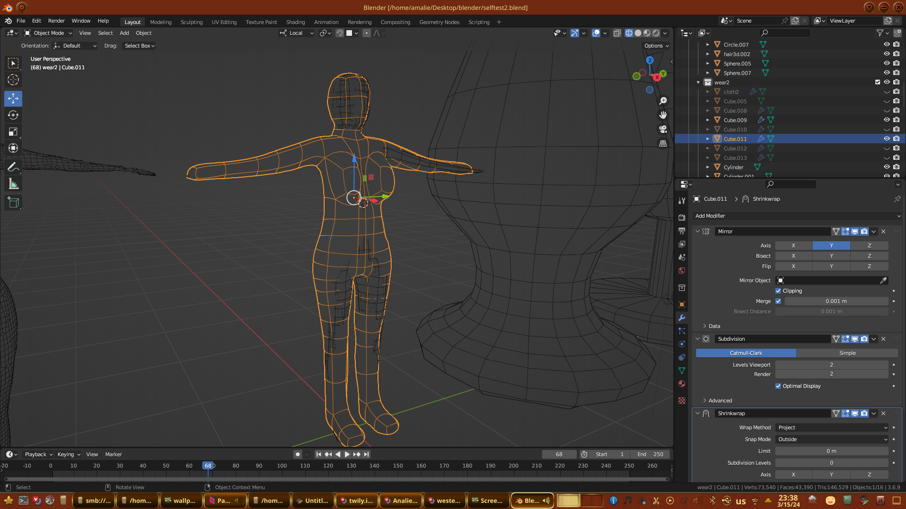Uncheck the Clipping checkbox
This screenshot has width=906, height=509.
pyautogui.click(x=778, y=291)
